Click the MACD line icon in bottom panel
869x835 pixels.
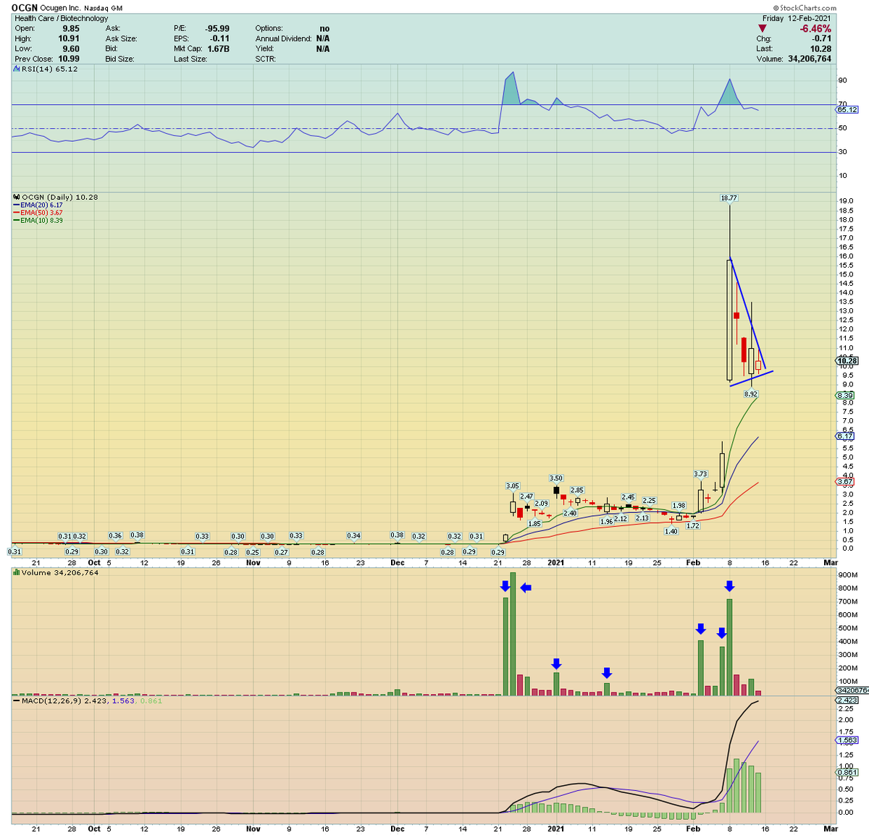15,700
